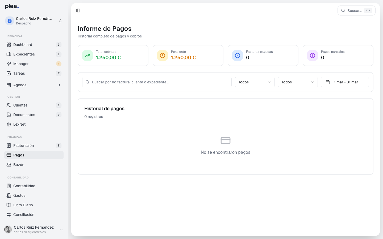Viewport: 383px width, 239px height.
Task: Click the Pagos parciales alert icon
Action: tap(313, 56)
